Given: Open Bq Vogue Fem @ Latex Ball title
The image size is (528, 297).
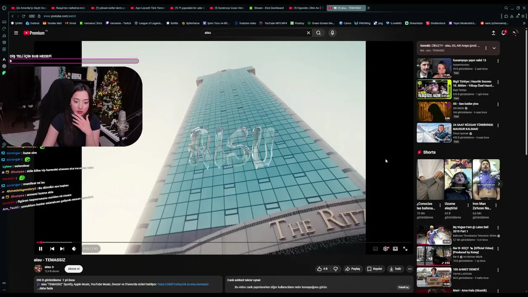Looking at the screenshot, I should pyautogui.click(x=471, y=229).
